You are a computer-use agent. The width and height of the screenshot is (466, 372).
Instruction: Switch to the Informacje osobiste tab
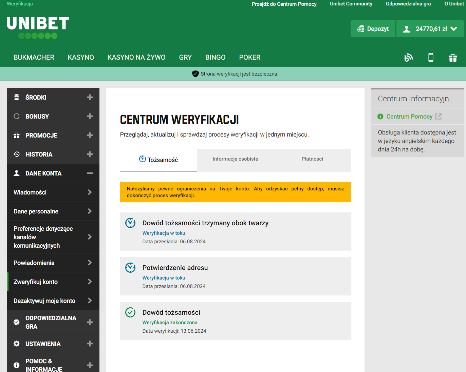(235, 159)
